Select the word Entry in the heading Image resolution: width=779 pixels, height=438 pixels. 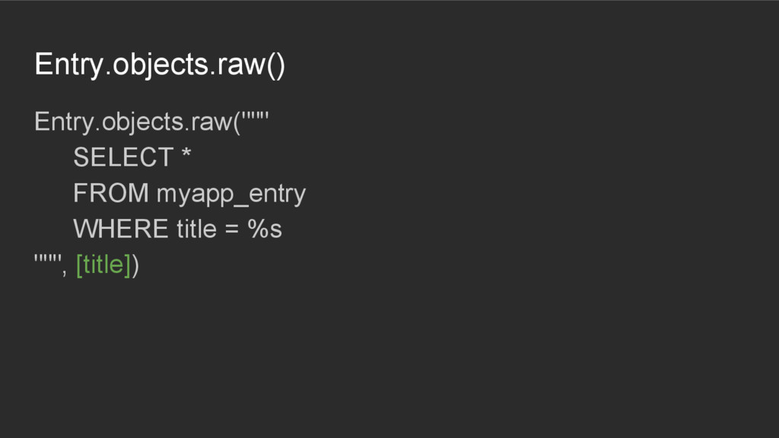coord(68,65)
